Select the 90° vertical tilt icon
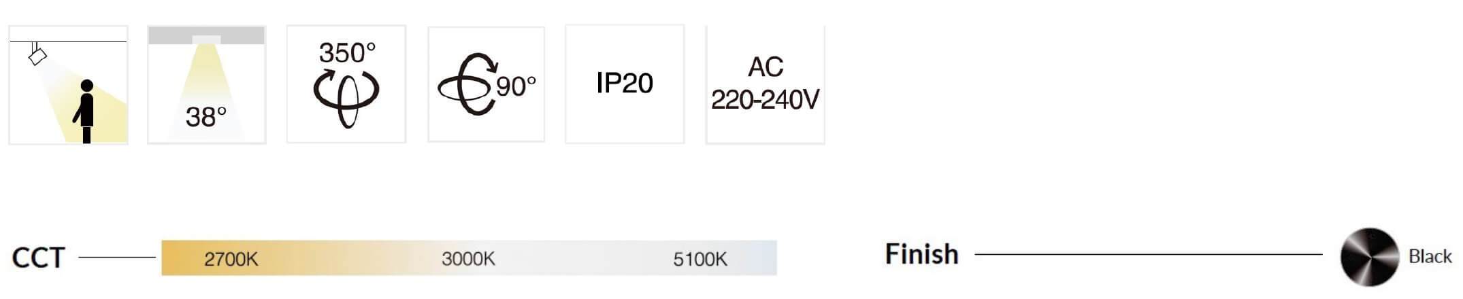The height and width of the screenshot is (299, 1463). pos(486,84)
